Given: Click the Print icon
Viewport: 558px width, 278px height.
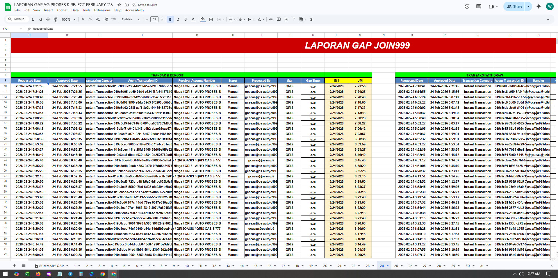Looking at the screenshot, I should (48, 19).
